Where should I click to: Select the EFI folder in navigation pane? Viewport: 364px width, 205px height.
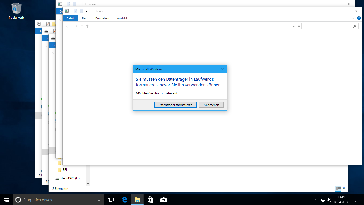pyautogui.click(x=65, y=170)
